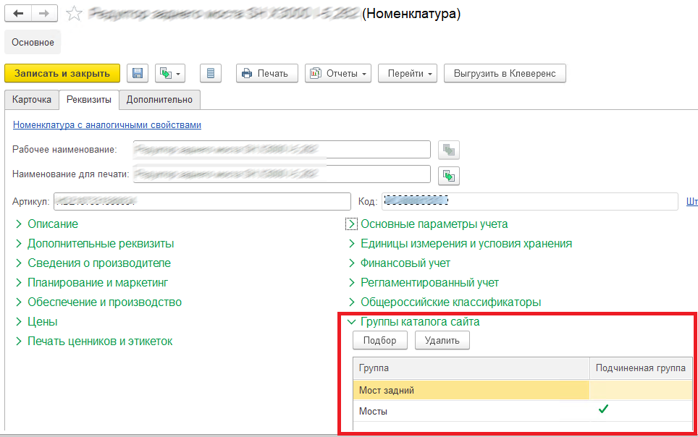Open the create-based-on dropdown

[170, 73]
